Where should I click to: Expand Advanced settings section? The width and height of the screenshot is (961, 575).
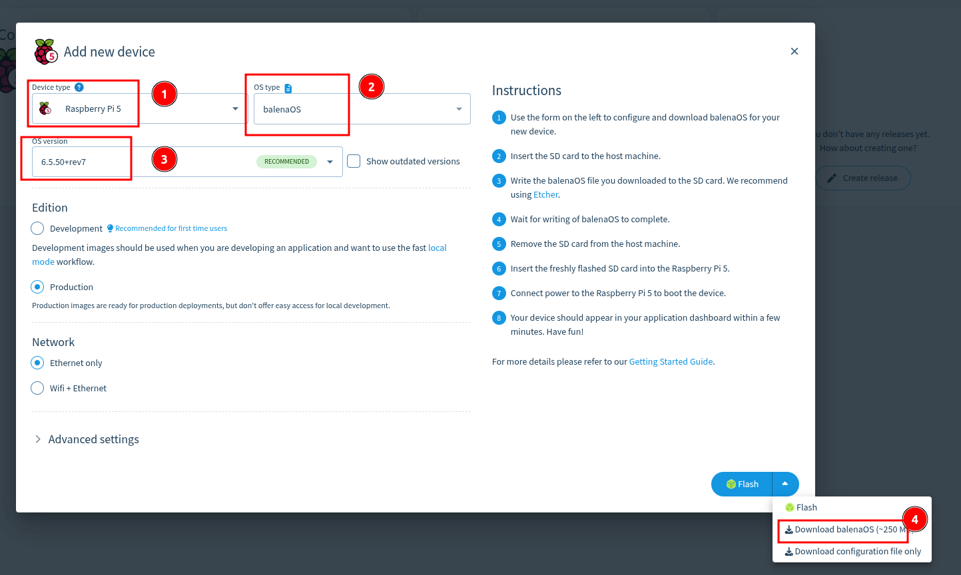tap(87, 439)
